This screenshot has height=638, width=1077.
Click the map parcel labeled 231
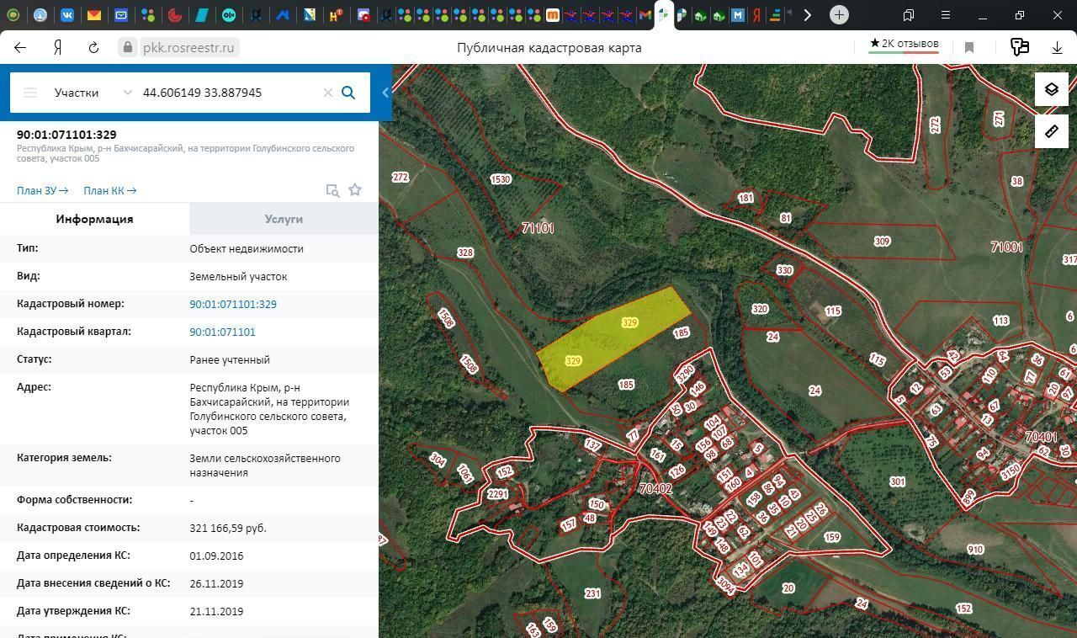point(592,593)
